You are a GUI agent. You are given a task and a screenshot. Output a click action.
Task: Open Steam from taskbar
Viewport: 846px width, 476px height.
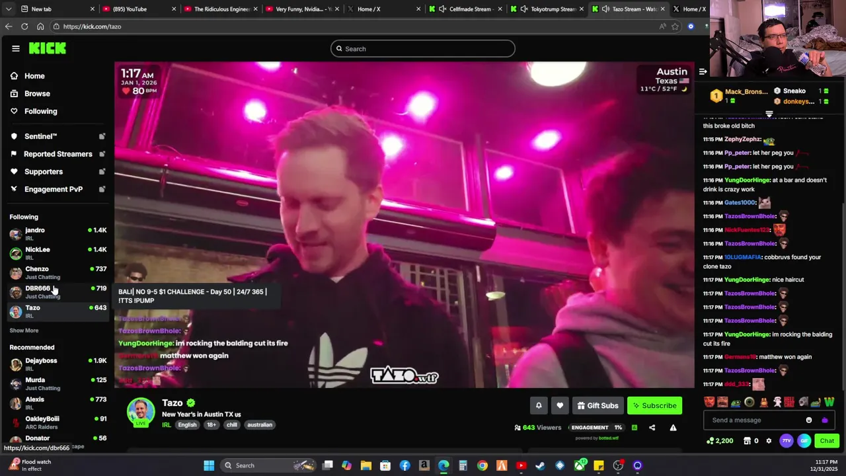click(x=540, y=465)
